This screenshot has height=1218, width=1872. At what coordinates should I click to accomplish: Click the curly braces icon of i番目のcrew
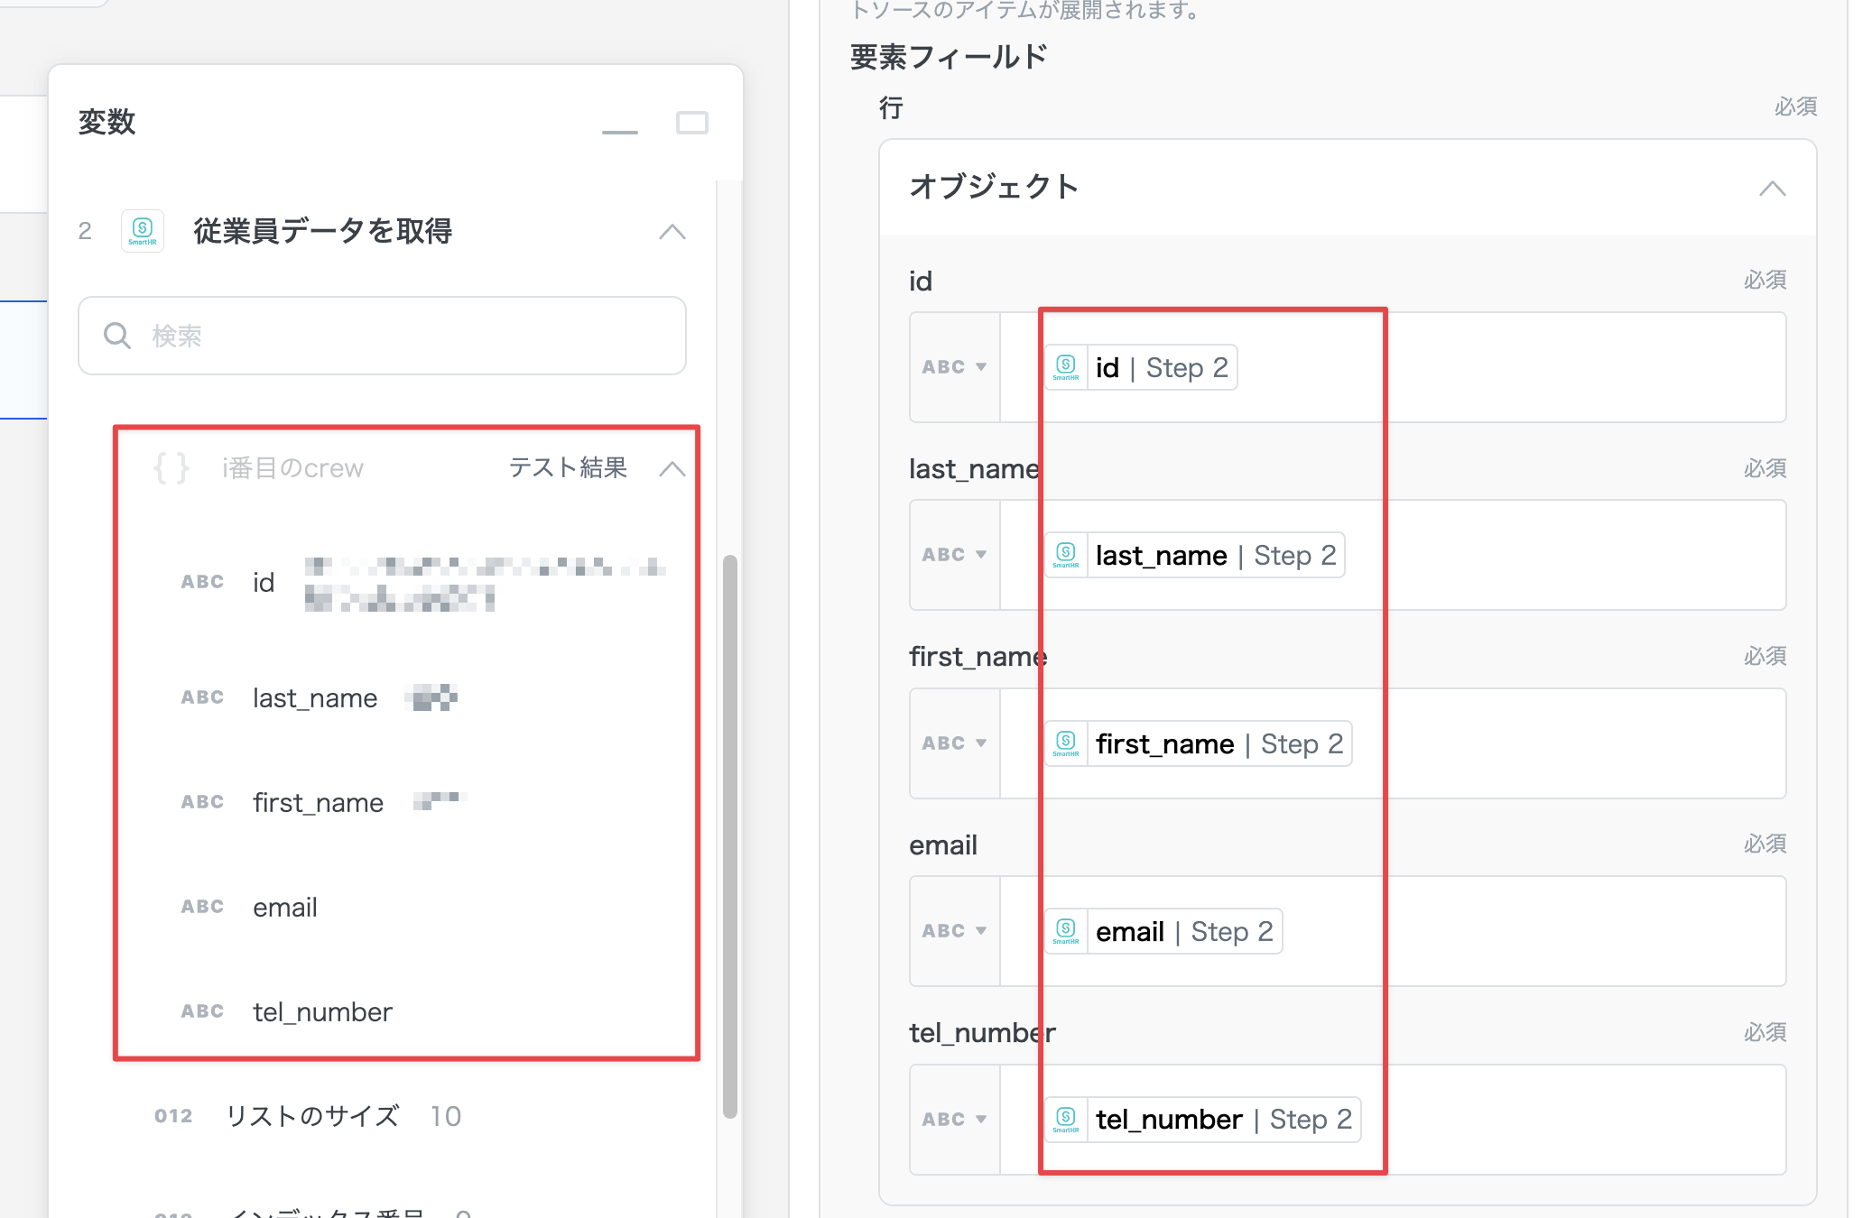(171, 468)
